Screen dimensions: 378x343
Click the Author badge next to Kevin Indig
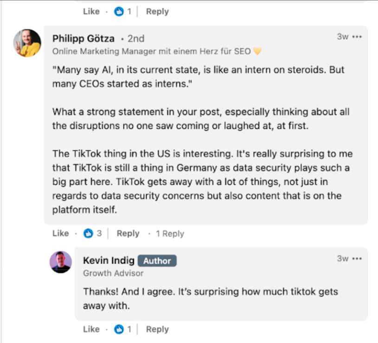(157, 261)
